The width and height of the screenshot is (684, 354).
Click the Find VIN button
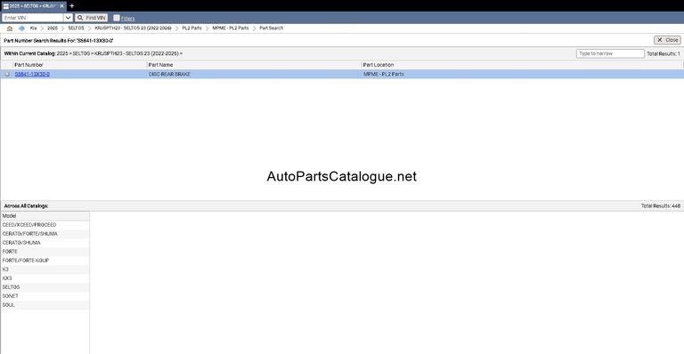point(91,18)
